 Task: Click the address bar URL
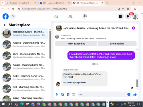point(44,9)
